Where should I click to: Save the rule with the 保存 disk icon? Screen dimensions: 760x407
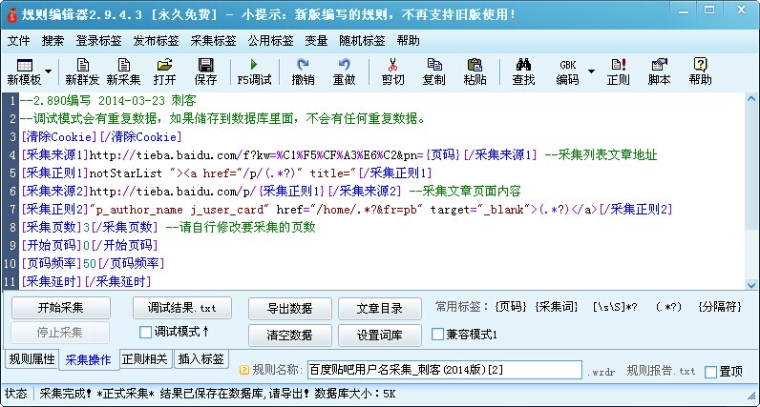(x=205, y=71)
